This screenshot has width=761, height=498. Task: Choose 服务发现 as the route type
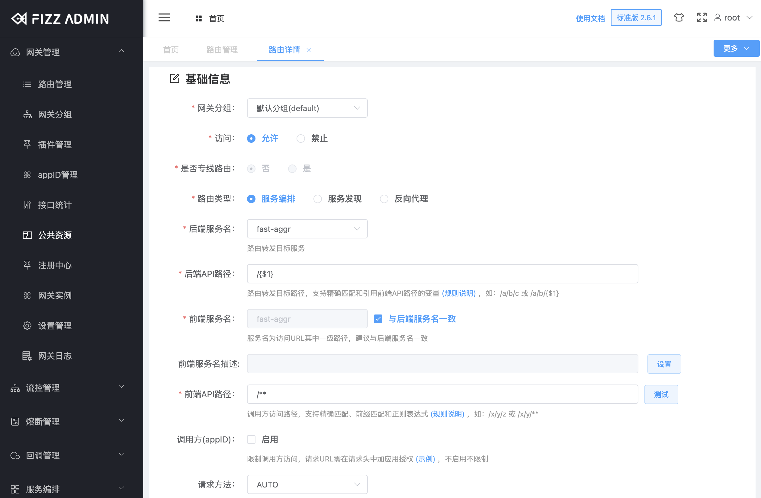coord(317,199)
